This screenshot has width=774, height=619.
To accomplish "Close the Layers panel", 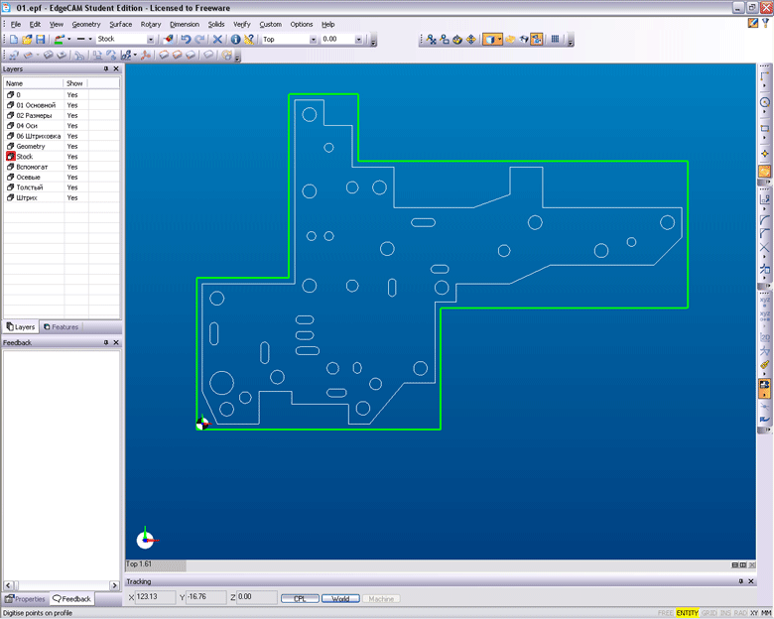I will [x=116, y=69].
